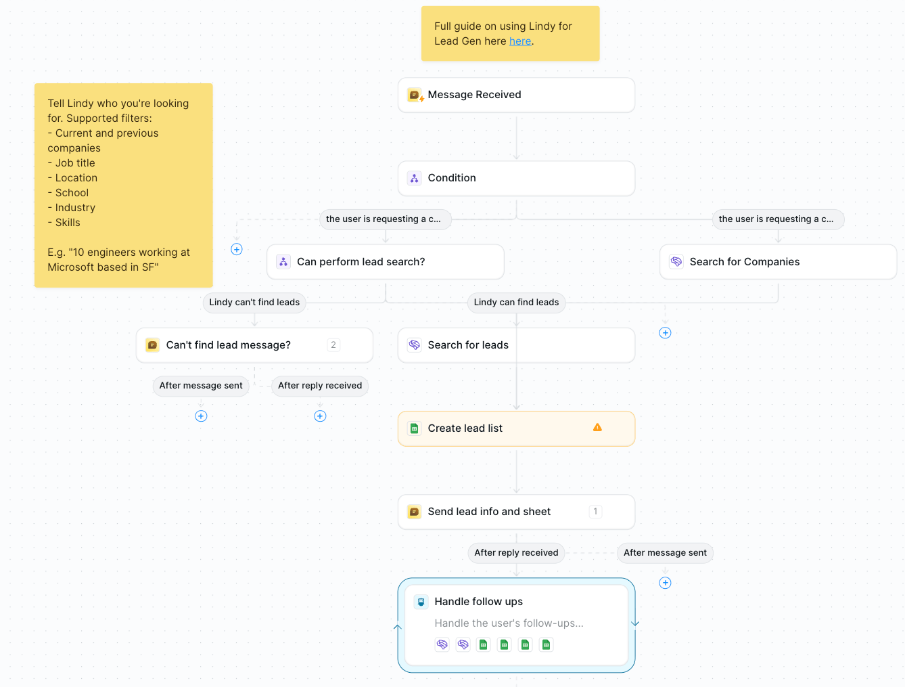Click the Google Sheets icon on Create lead list
Image resolution: width=905 pixels, height=687 pixels.
click(415, 428)
